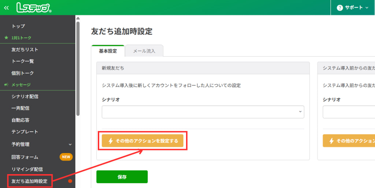
Task: Click the lightning icon in 新規友だち action button
Action: point(111,141)
